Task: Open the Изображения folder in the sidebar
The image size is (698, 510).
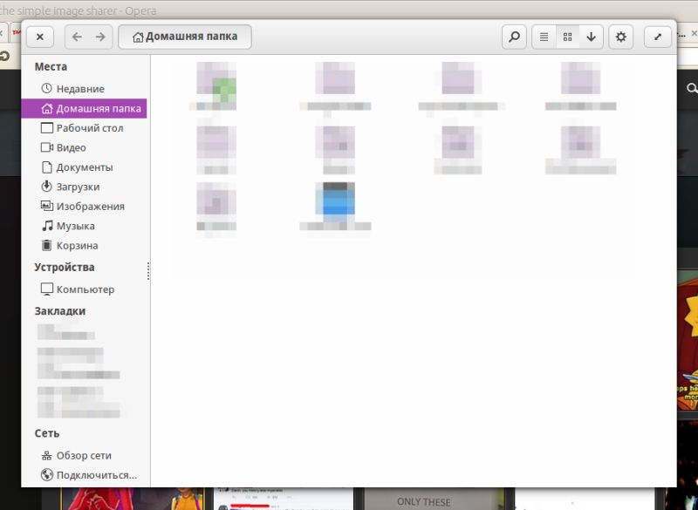Action: (x=82, y=206)
